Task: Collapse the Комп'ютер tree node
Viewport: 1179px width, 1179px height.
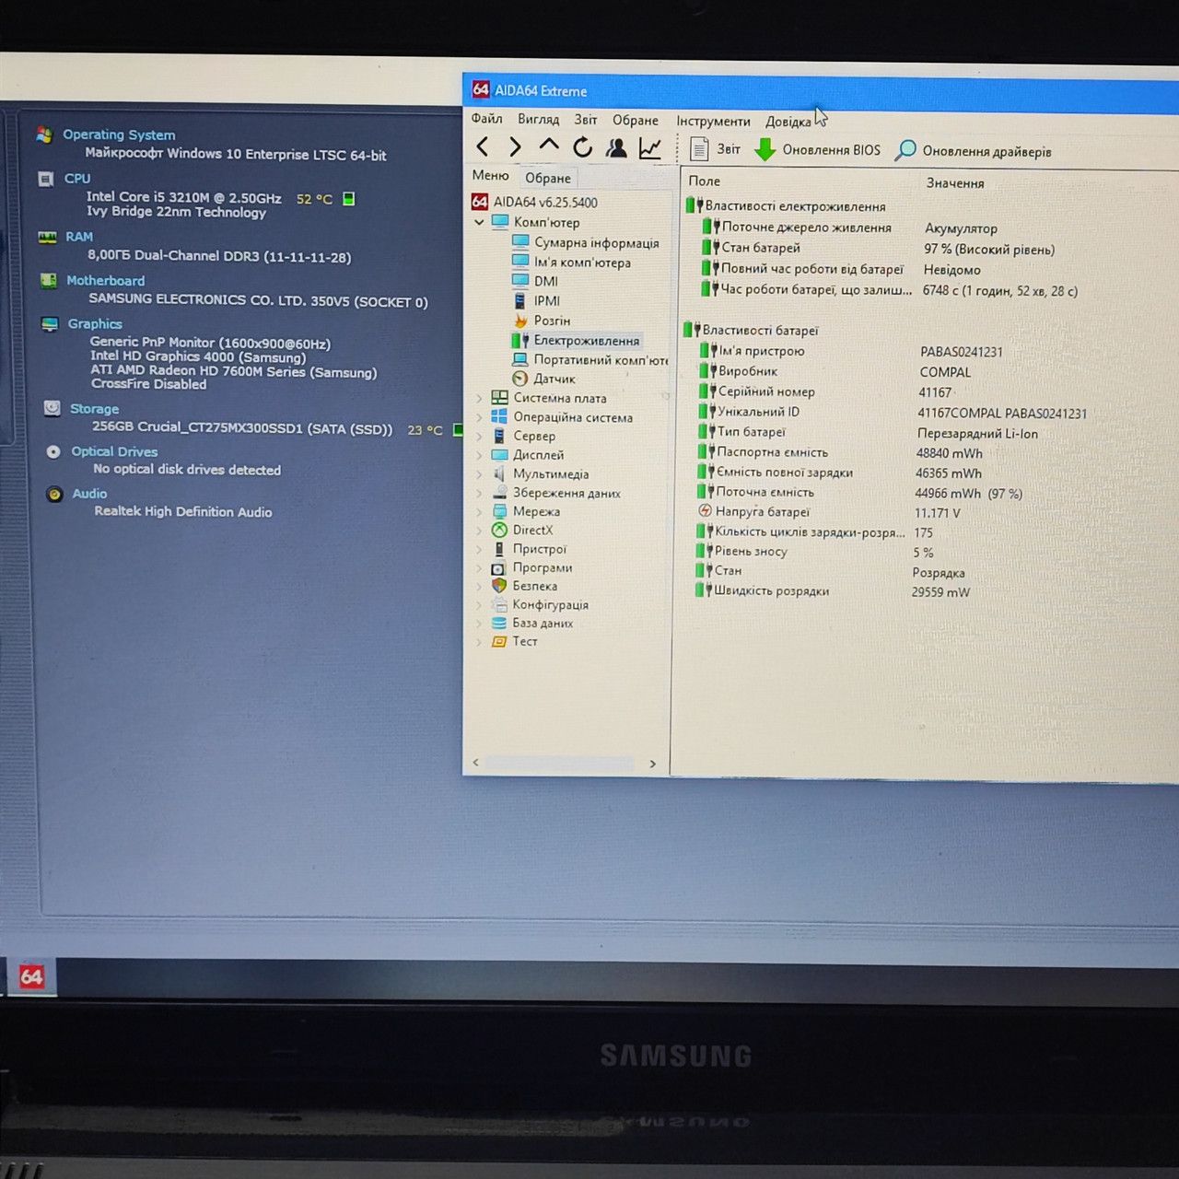Action: click(x=479, y=222)
